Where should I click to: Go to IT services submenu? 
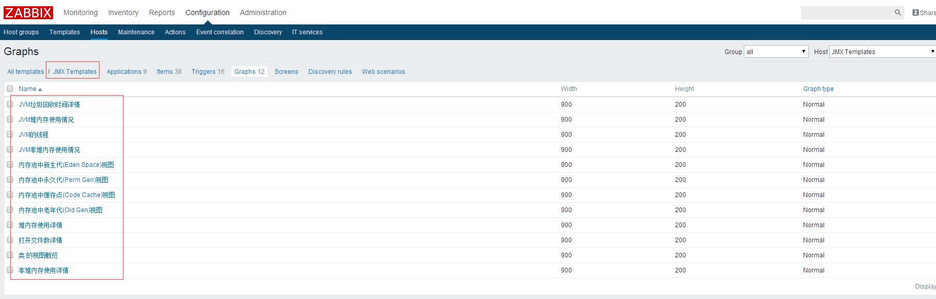tap(307, 32)
